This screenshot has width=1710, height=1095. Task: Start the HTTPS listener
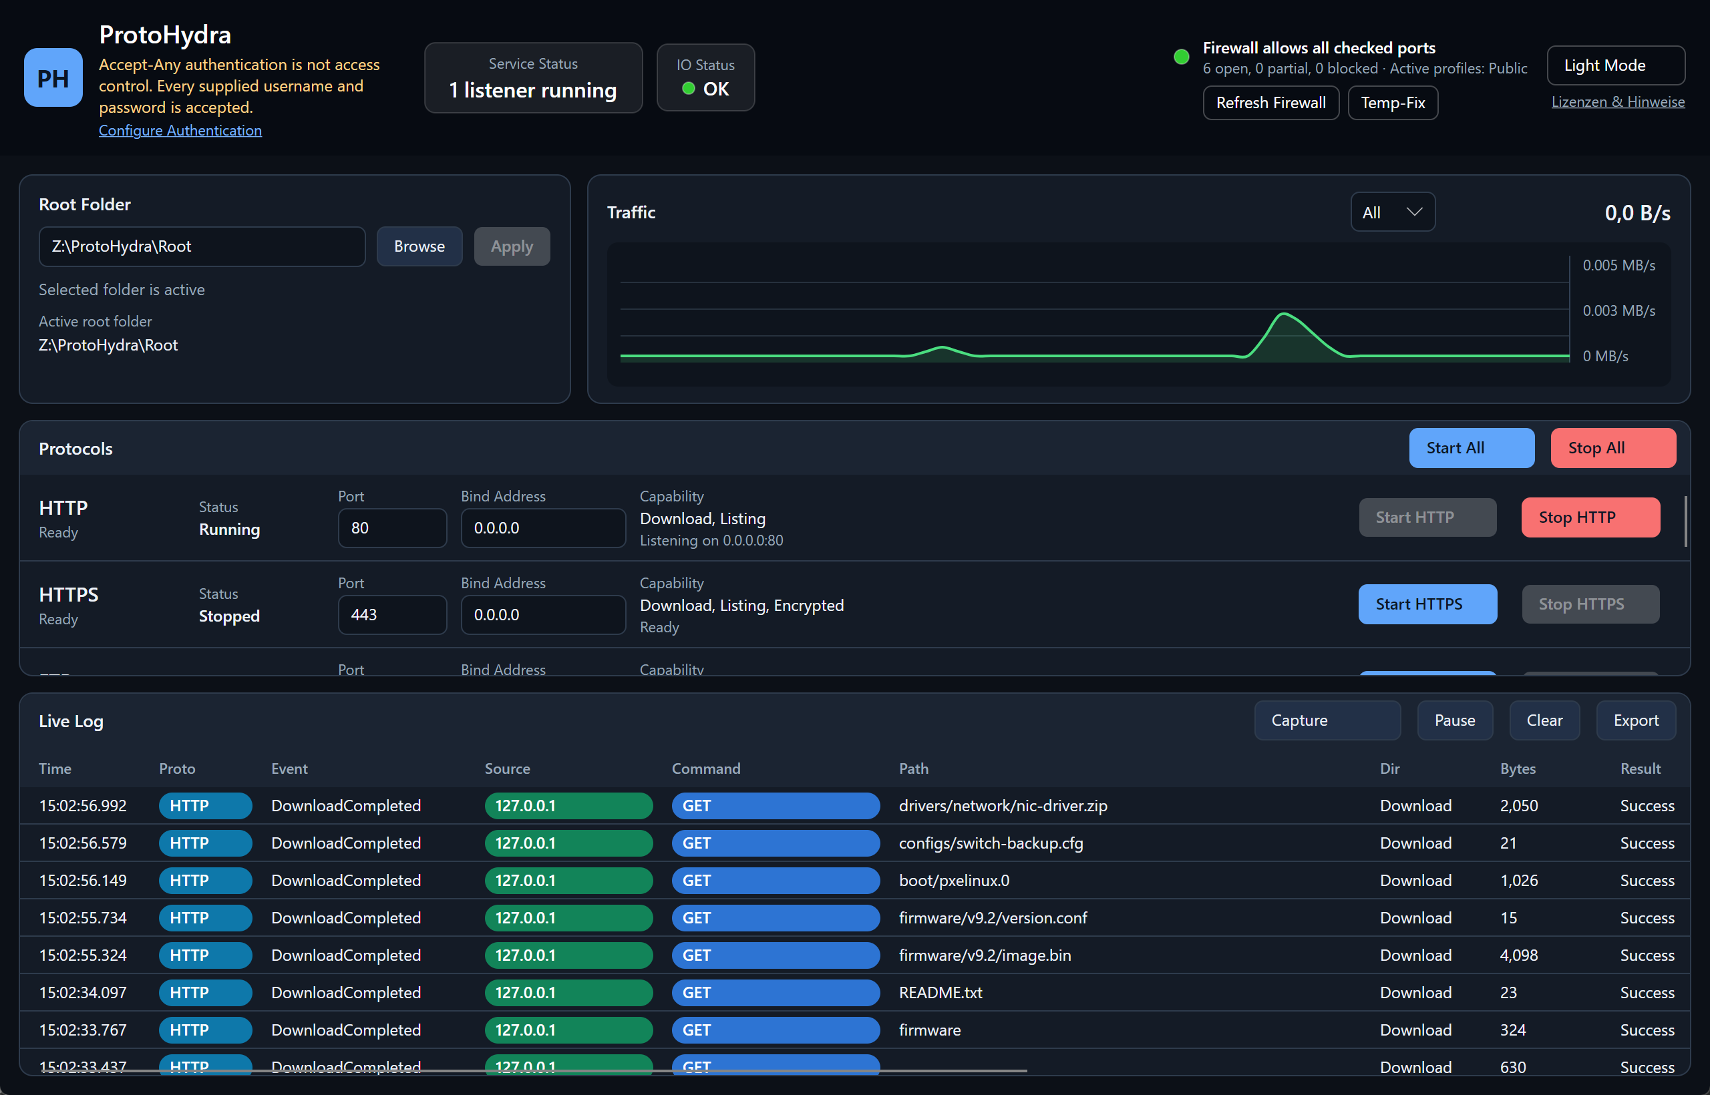click(x=1427, y=604)
